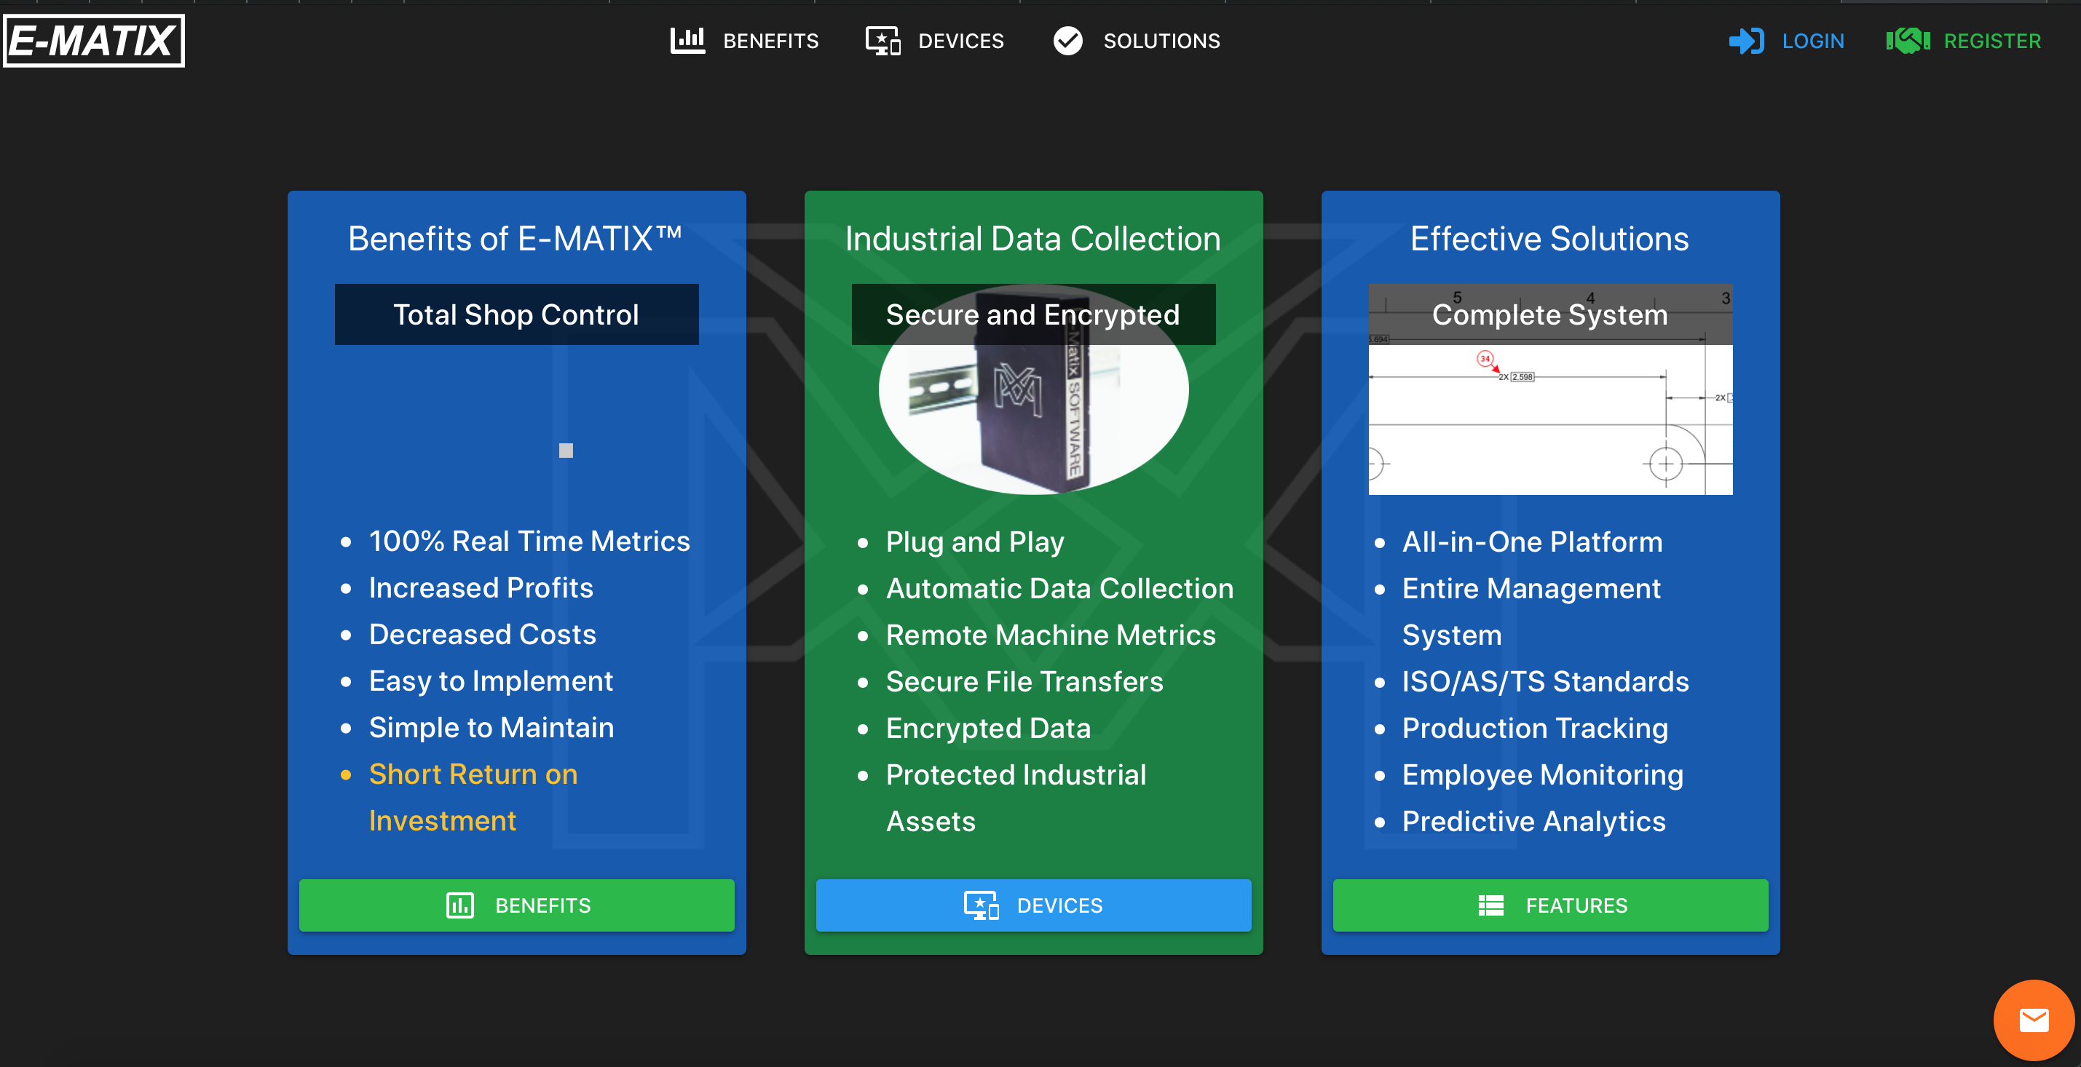Click the devices monitor icon in the nav
2081x1067 pixels.
pos(883,40)
